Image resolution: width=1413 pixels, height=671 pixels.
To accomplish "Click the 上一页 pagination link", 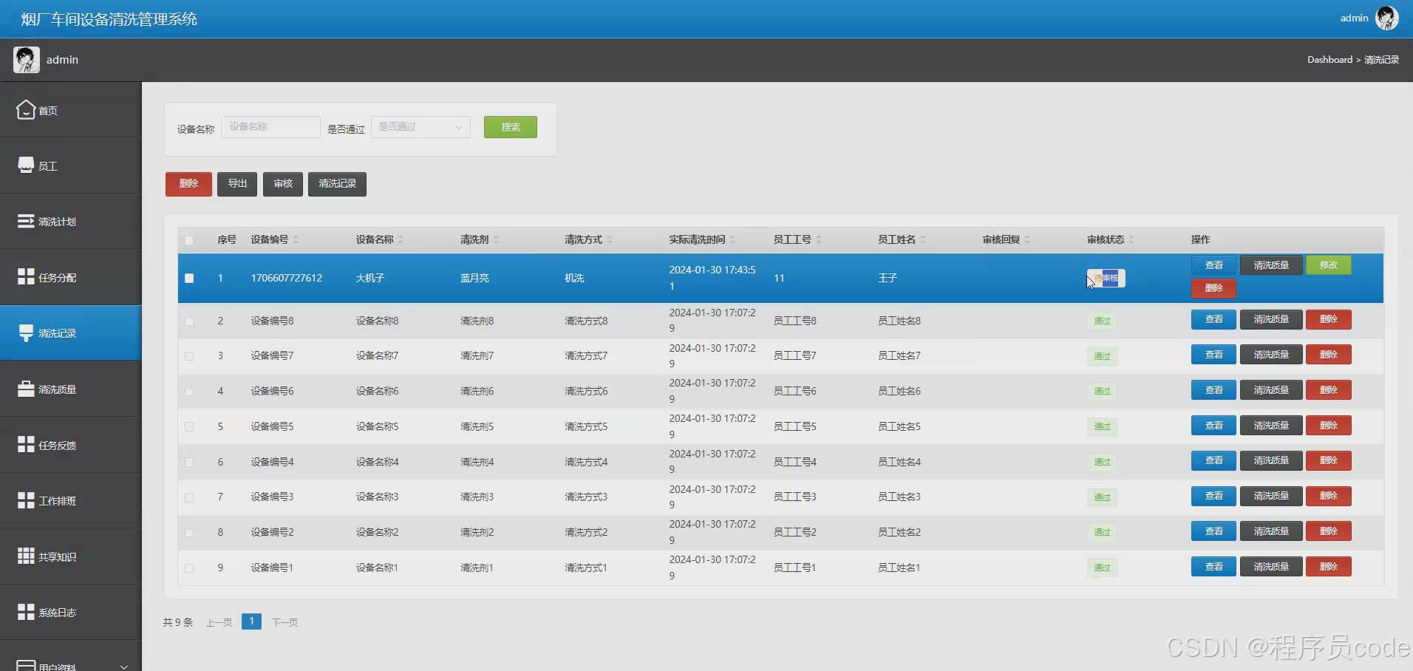I will [x=219, y=623].
